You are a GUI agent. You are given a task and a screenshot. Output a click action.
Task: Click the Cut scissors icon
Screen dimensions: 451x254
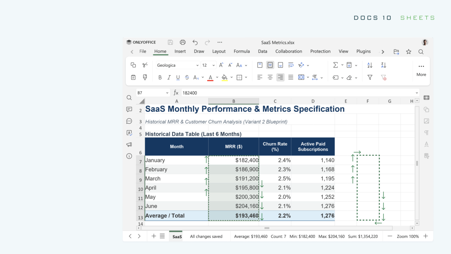145,65
